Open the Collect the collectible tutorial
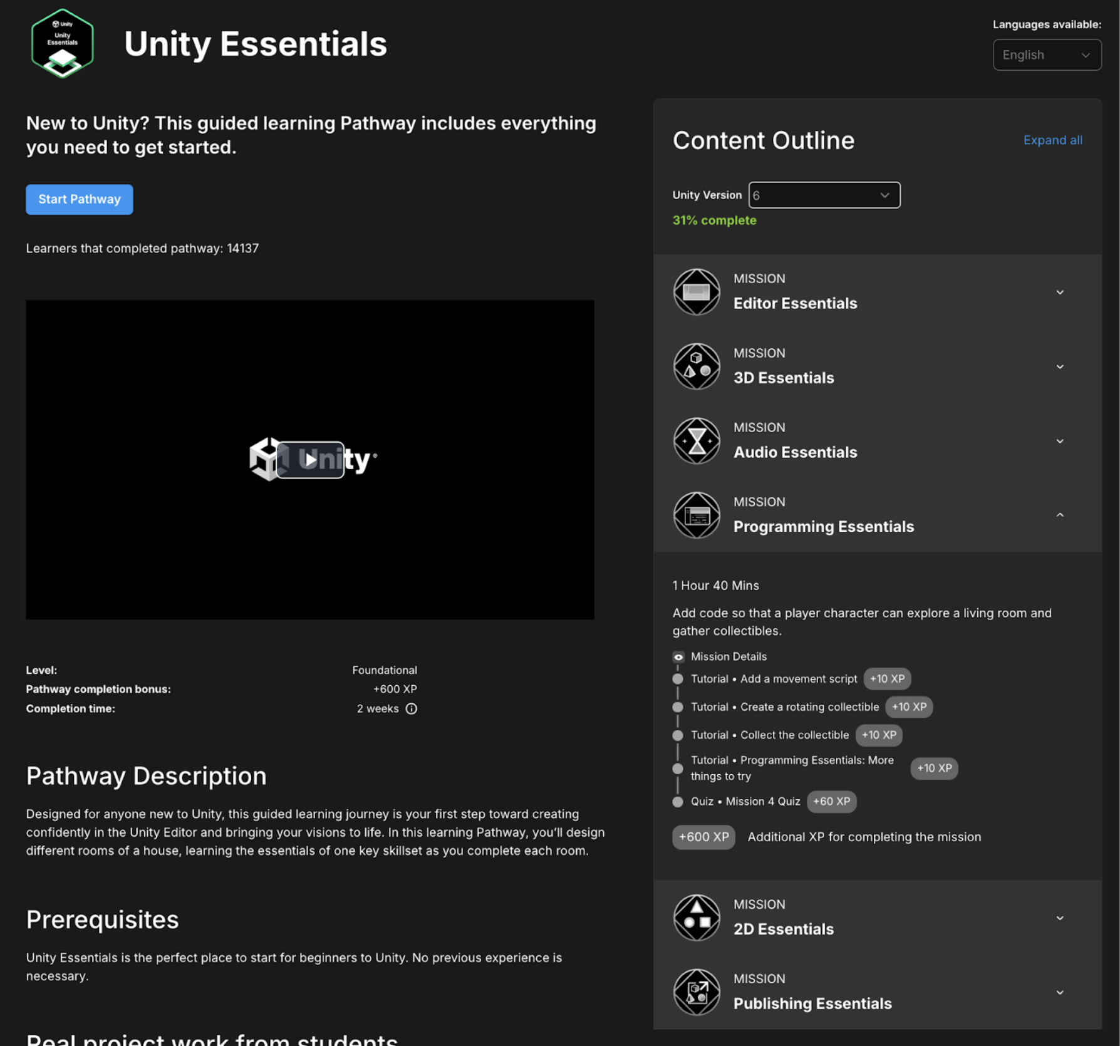1120x1046 pixels. (794, 735)
